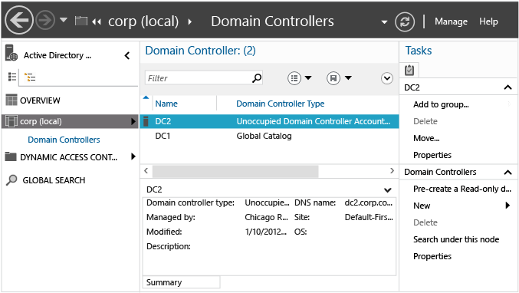The image size is (519, 293).
Task: Switch to list view in navigation pane
Action: [12, 77]
